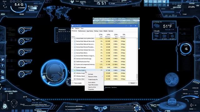This screenshot has height=112, width=200.
Task: Click the power icon in top panel
Action: pos(155,2)
